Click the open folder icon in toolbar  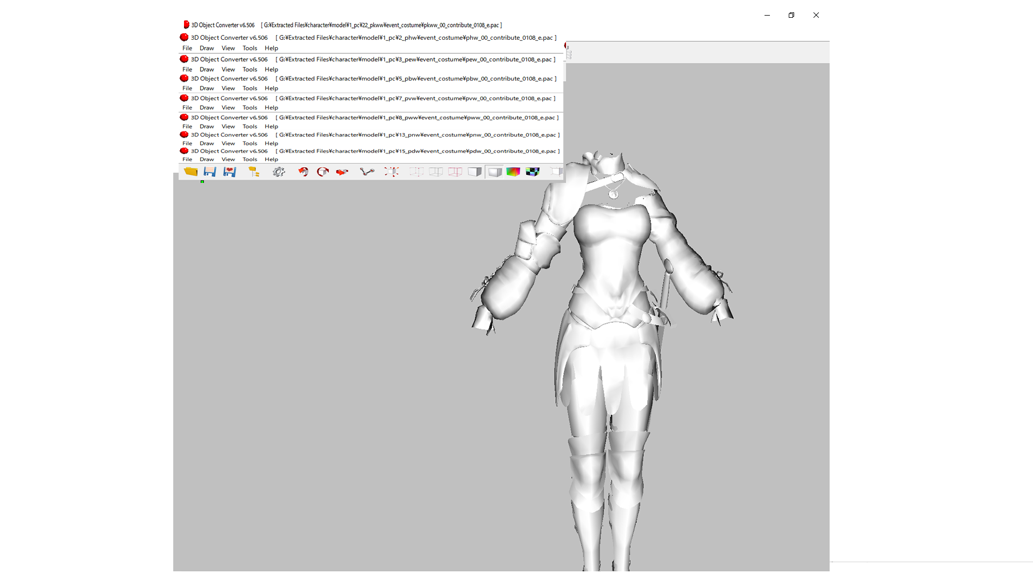click(x=190, y=172)
